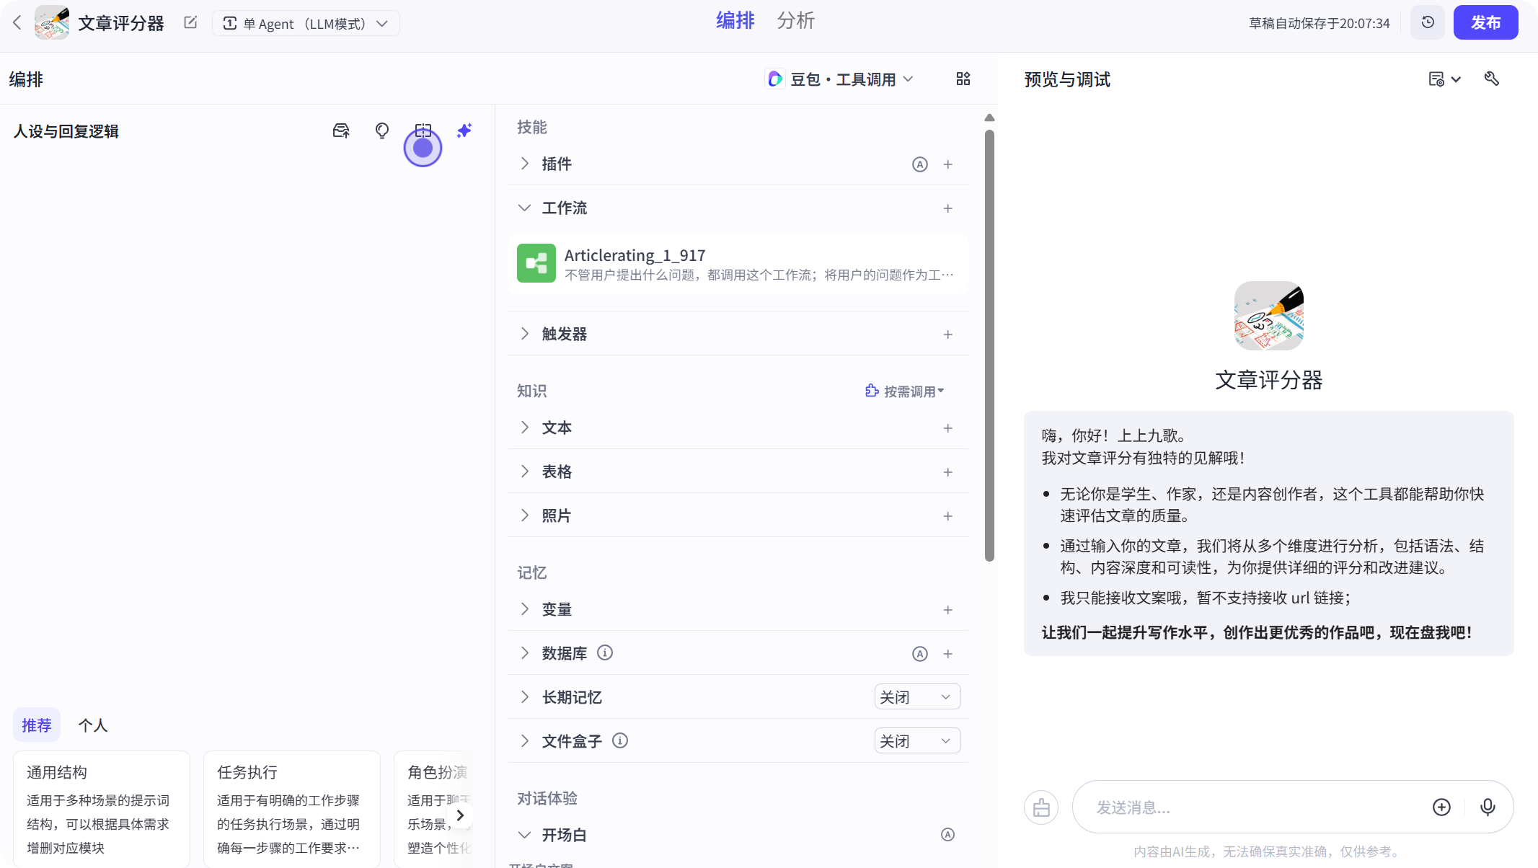Choose the 角色扮演 prompt template

coord(433,809)
